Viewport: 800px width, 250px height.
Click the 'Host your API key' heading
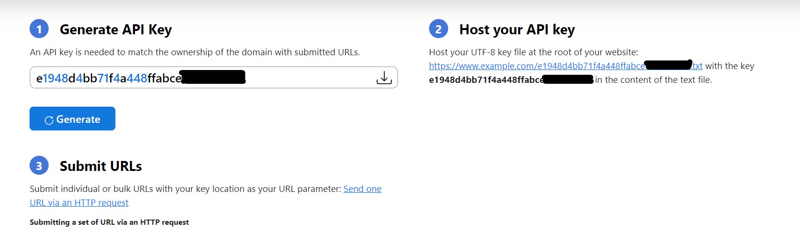(517, 30)
